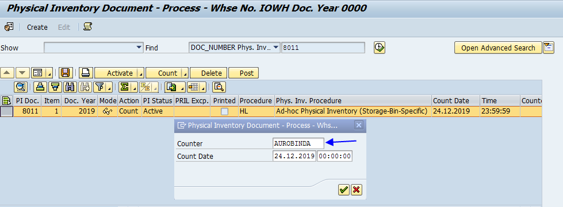The height and width of the screenshot is (207, 563).
Task: Open the DOC_NUMBER Phys. Inv. Find dropdown
Action: pos(276,48)
